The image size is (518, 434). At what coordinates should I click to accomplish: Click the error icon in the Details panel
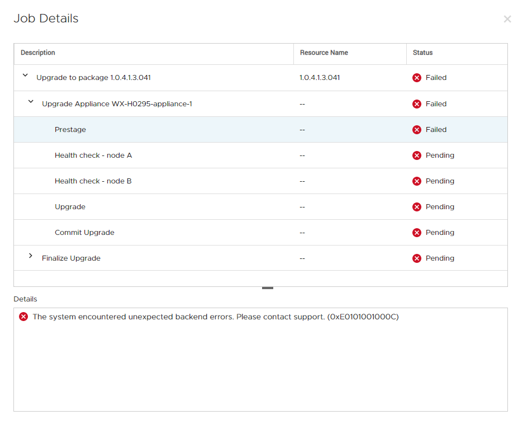click(x=23, y=317)
